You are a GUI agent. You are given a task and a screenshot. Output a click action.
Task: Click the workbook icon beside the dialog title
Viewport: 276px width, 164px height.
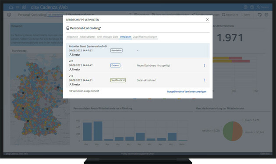(67, 28)
